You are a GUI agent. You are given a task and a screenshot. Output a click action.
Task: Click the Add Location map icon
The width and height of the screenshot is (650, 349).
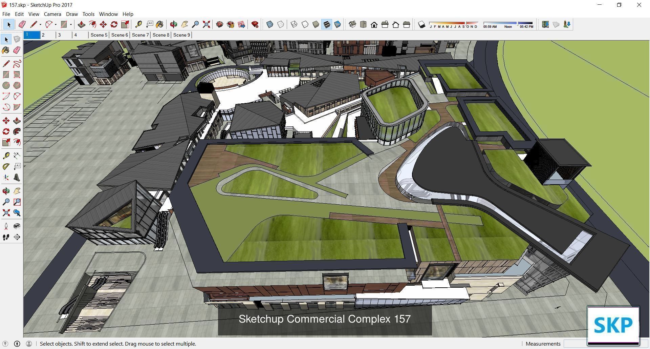pos(545,24)
